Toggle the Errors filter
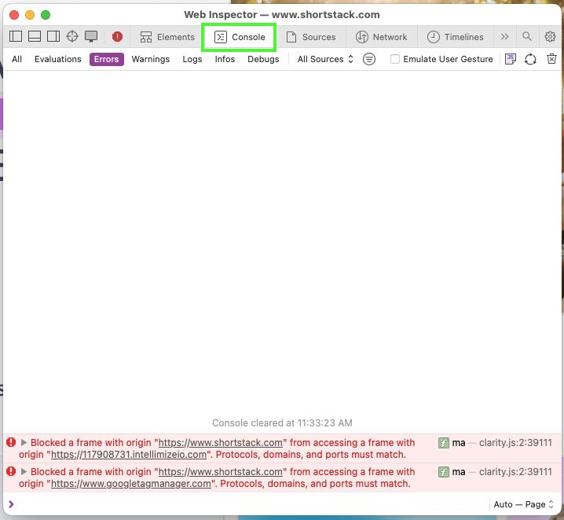564x520 pixels. tap(107, 59)
